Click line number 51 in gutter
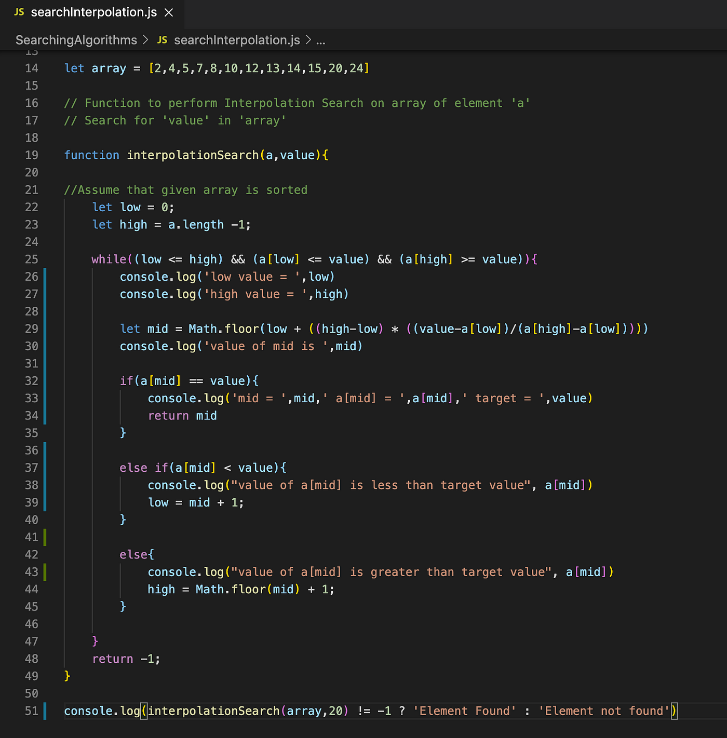 [32, 711]
